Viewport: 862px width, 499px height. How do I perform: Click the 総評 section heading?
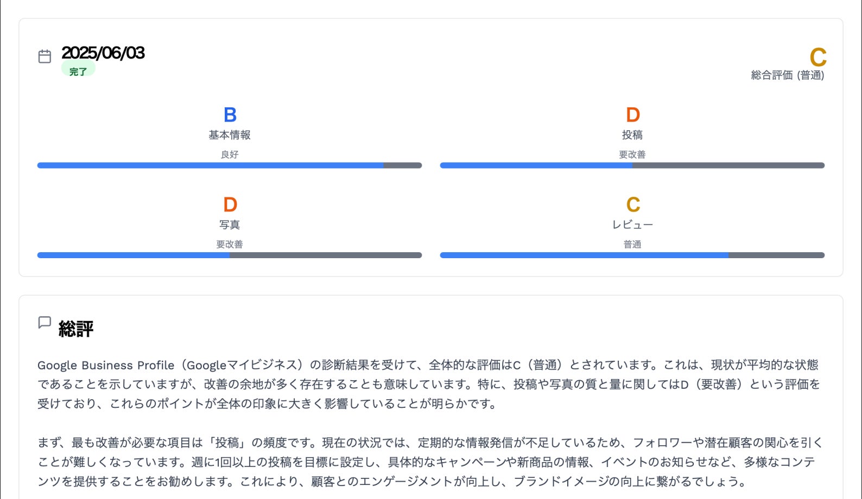[76, 329]
